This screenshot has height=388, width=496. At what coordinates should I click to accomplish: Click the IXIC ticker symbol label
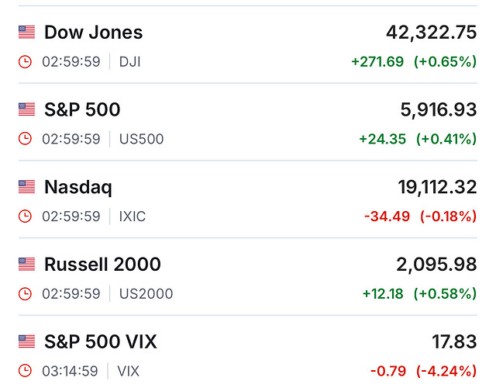(x=133, y=217)
